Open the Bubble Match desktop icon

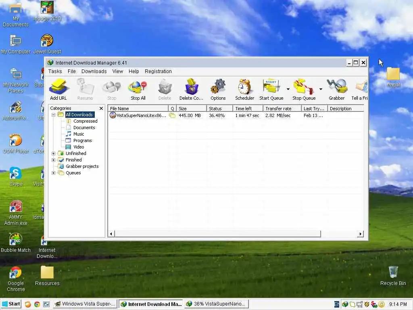click(16, 243)
